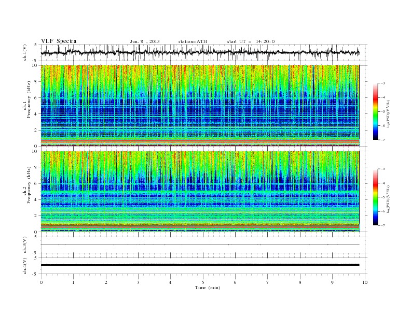Click the ch.2 spectrogram plot

click(200, 192)
